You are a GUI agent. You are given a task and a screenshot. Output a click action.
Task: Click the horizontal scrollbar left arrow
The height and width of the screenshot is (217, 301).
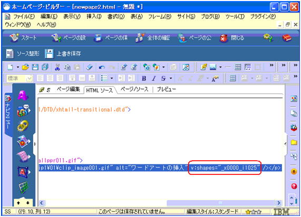point(42,203)
